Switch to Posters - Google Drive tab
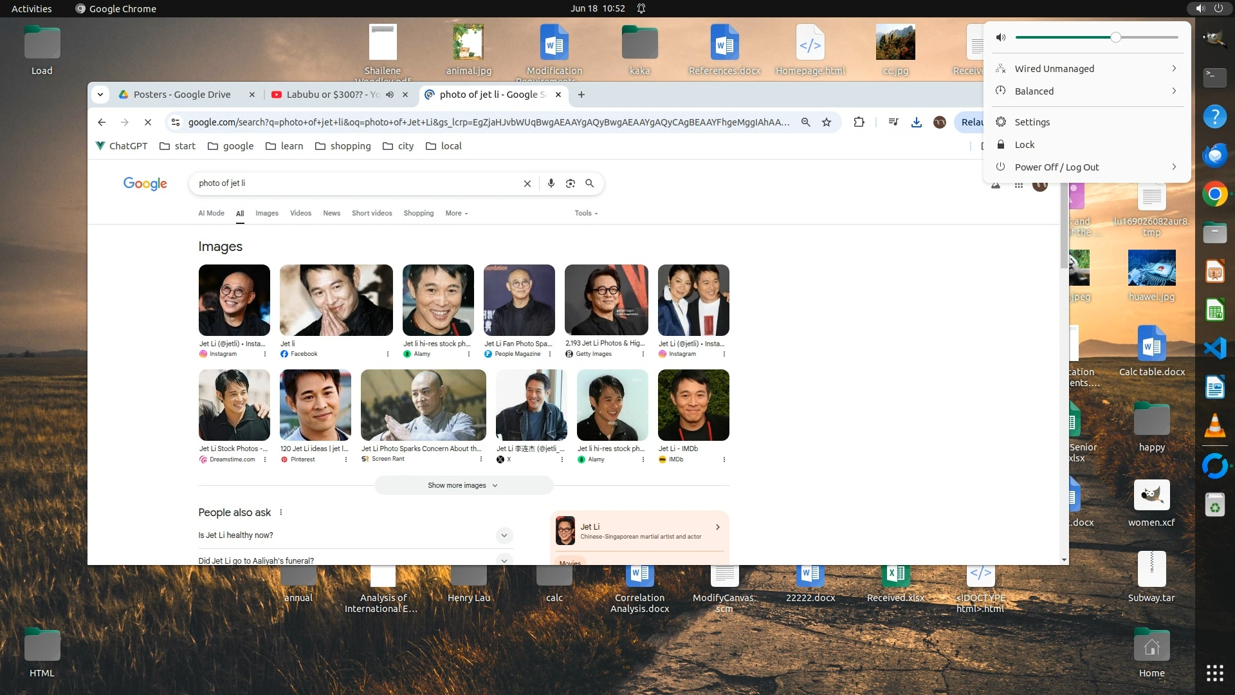Viewport: 1235px width, 695px height. point(182,95)
